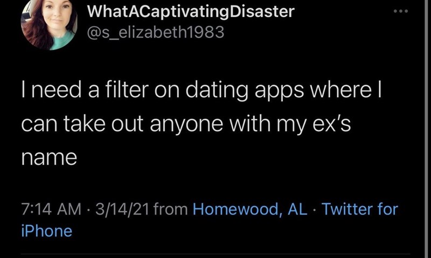Click the divider line below the tweet details
Screen dimensions: 431x258
click(215, 254)
